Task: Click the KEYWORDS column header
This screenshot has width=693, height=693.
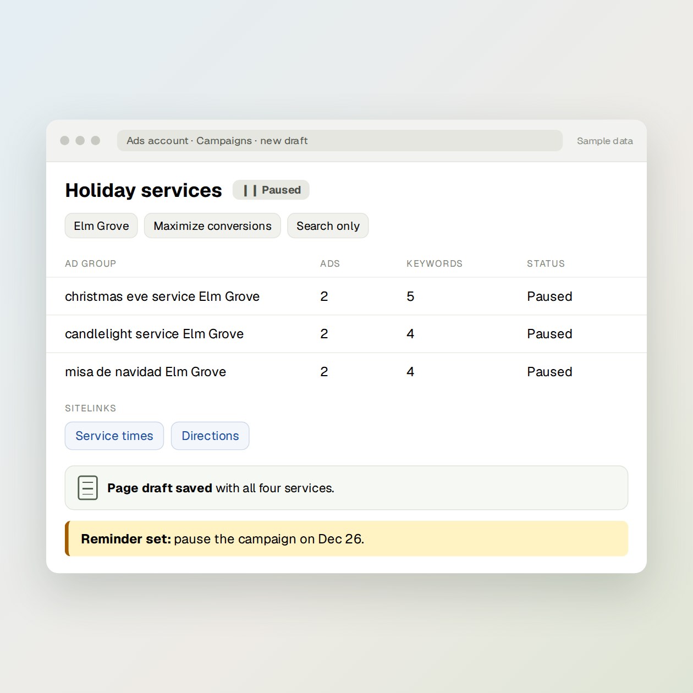Action: (435, 263)
